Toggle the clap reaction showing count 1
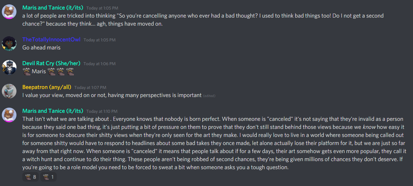Image resolution: width=413 pixels, height=186 pixels. 48,177
